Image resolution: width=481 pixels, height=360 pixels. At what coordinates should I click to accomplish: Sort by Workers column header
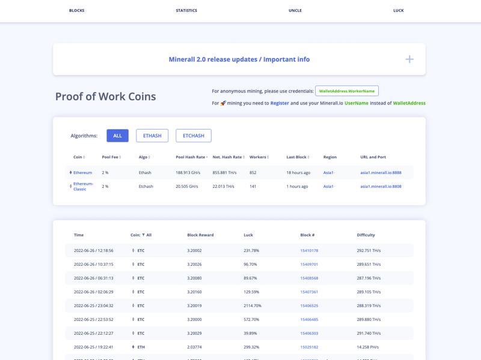tap(259, 157)
